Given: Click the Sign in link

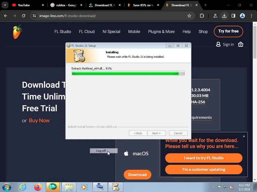Looking at the screenshot, I should coord(228,44).
